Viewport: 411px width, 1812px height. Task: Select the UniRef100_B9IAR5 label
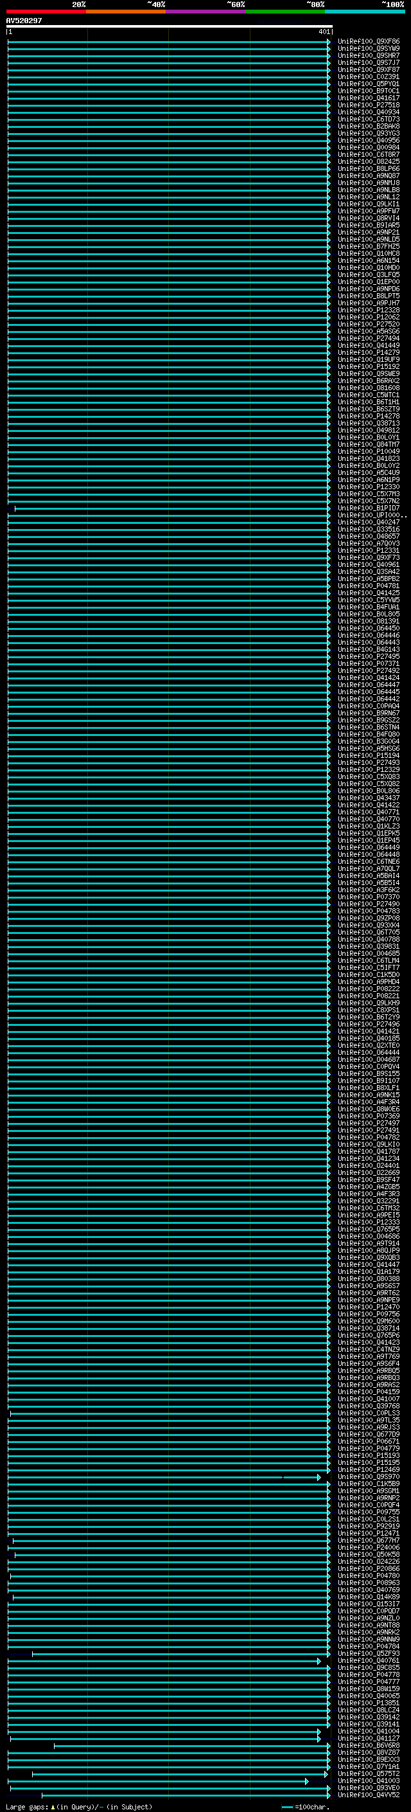click(369, 225)
